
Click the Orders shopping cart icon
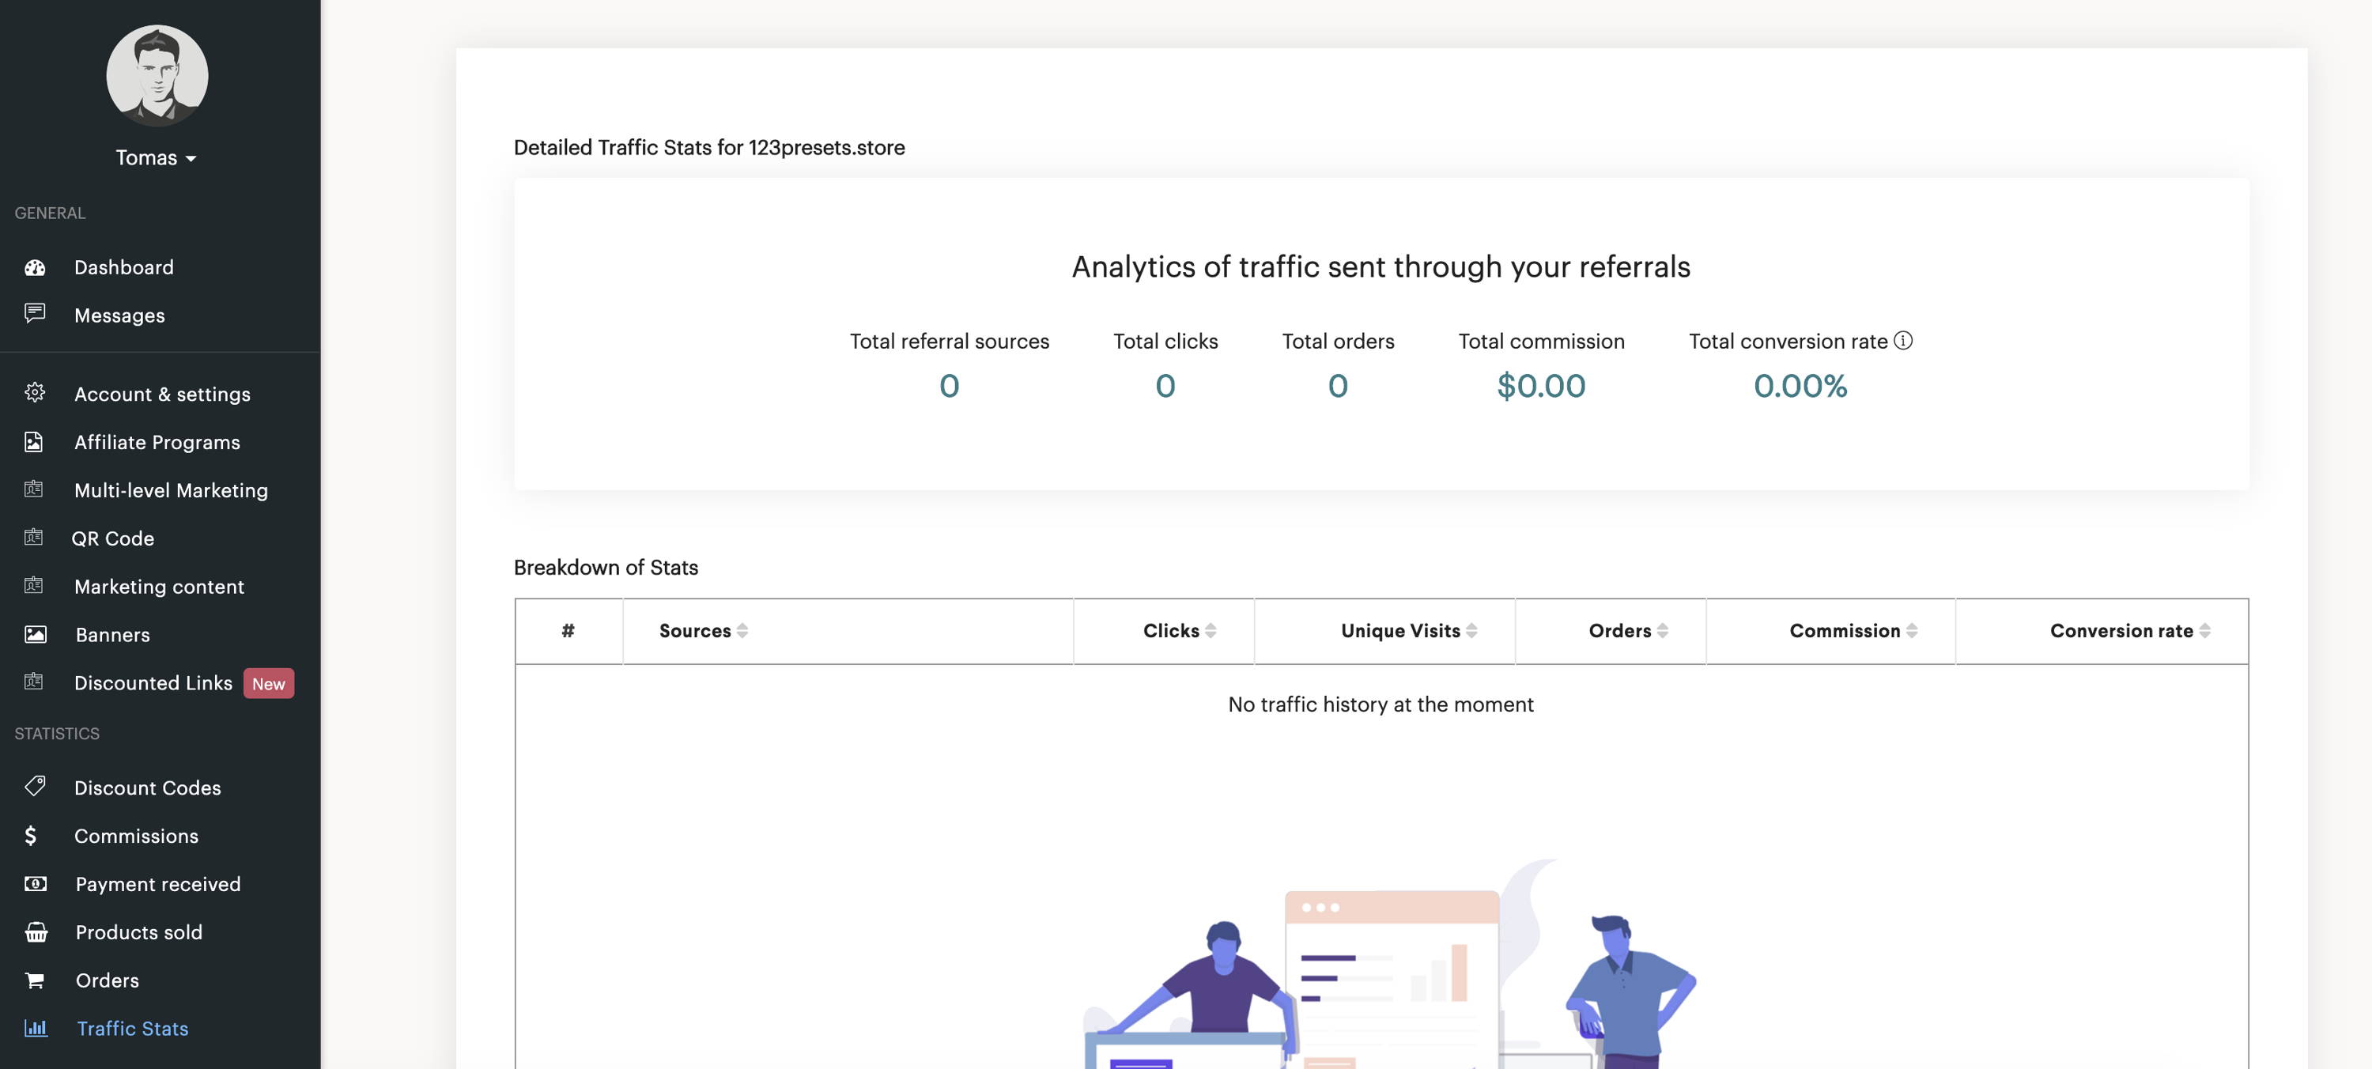[x=35, y=980]
